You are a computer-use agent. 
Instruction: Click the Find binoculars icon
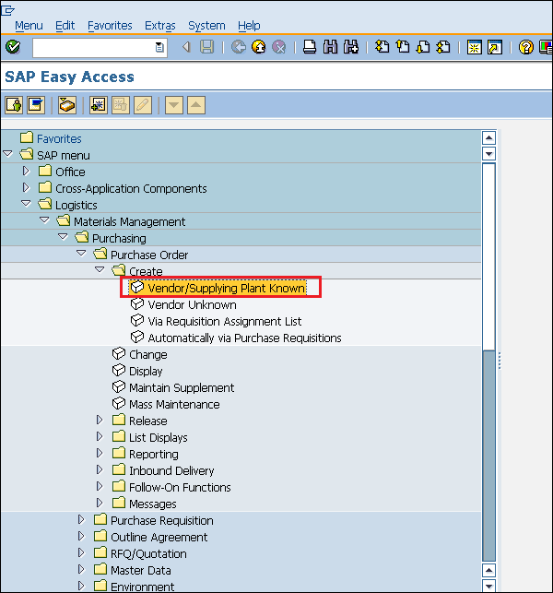[330, 47]
